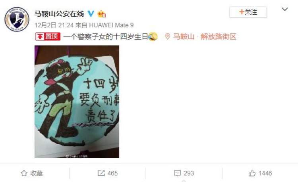Open the 马鞍山公安在线 username link
Viewport: 298px width, 182px height.
tap(59, 14)
